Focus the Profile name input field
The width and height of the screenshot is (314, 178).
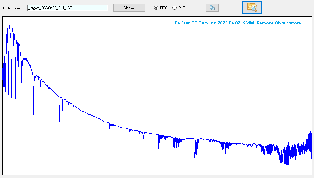pyautogui.click(x=68, y=8)
